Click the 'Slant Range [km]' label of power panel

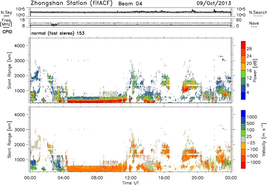[x=9, y=70]
